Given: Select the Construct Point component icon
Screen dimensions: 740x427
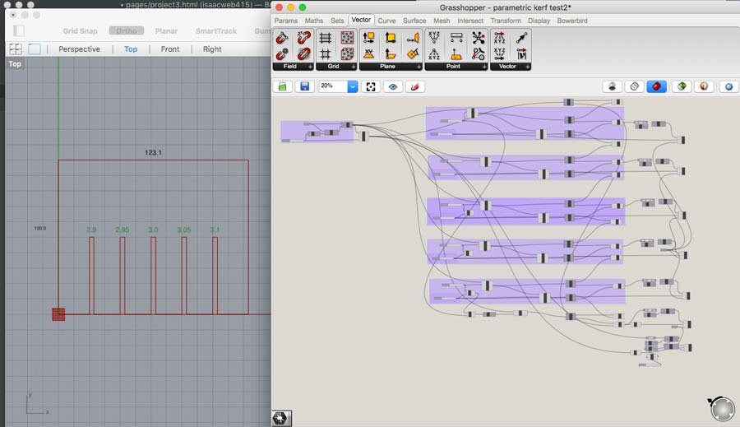Looking at the screenshot, I should 435,38.
